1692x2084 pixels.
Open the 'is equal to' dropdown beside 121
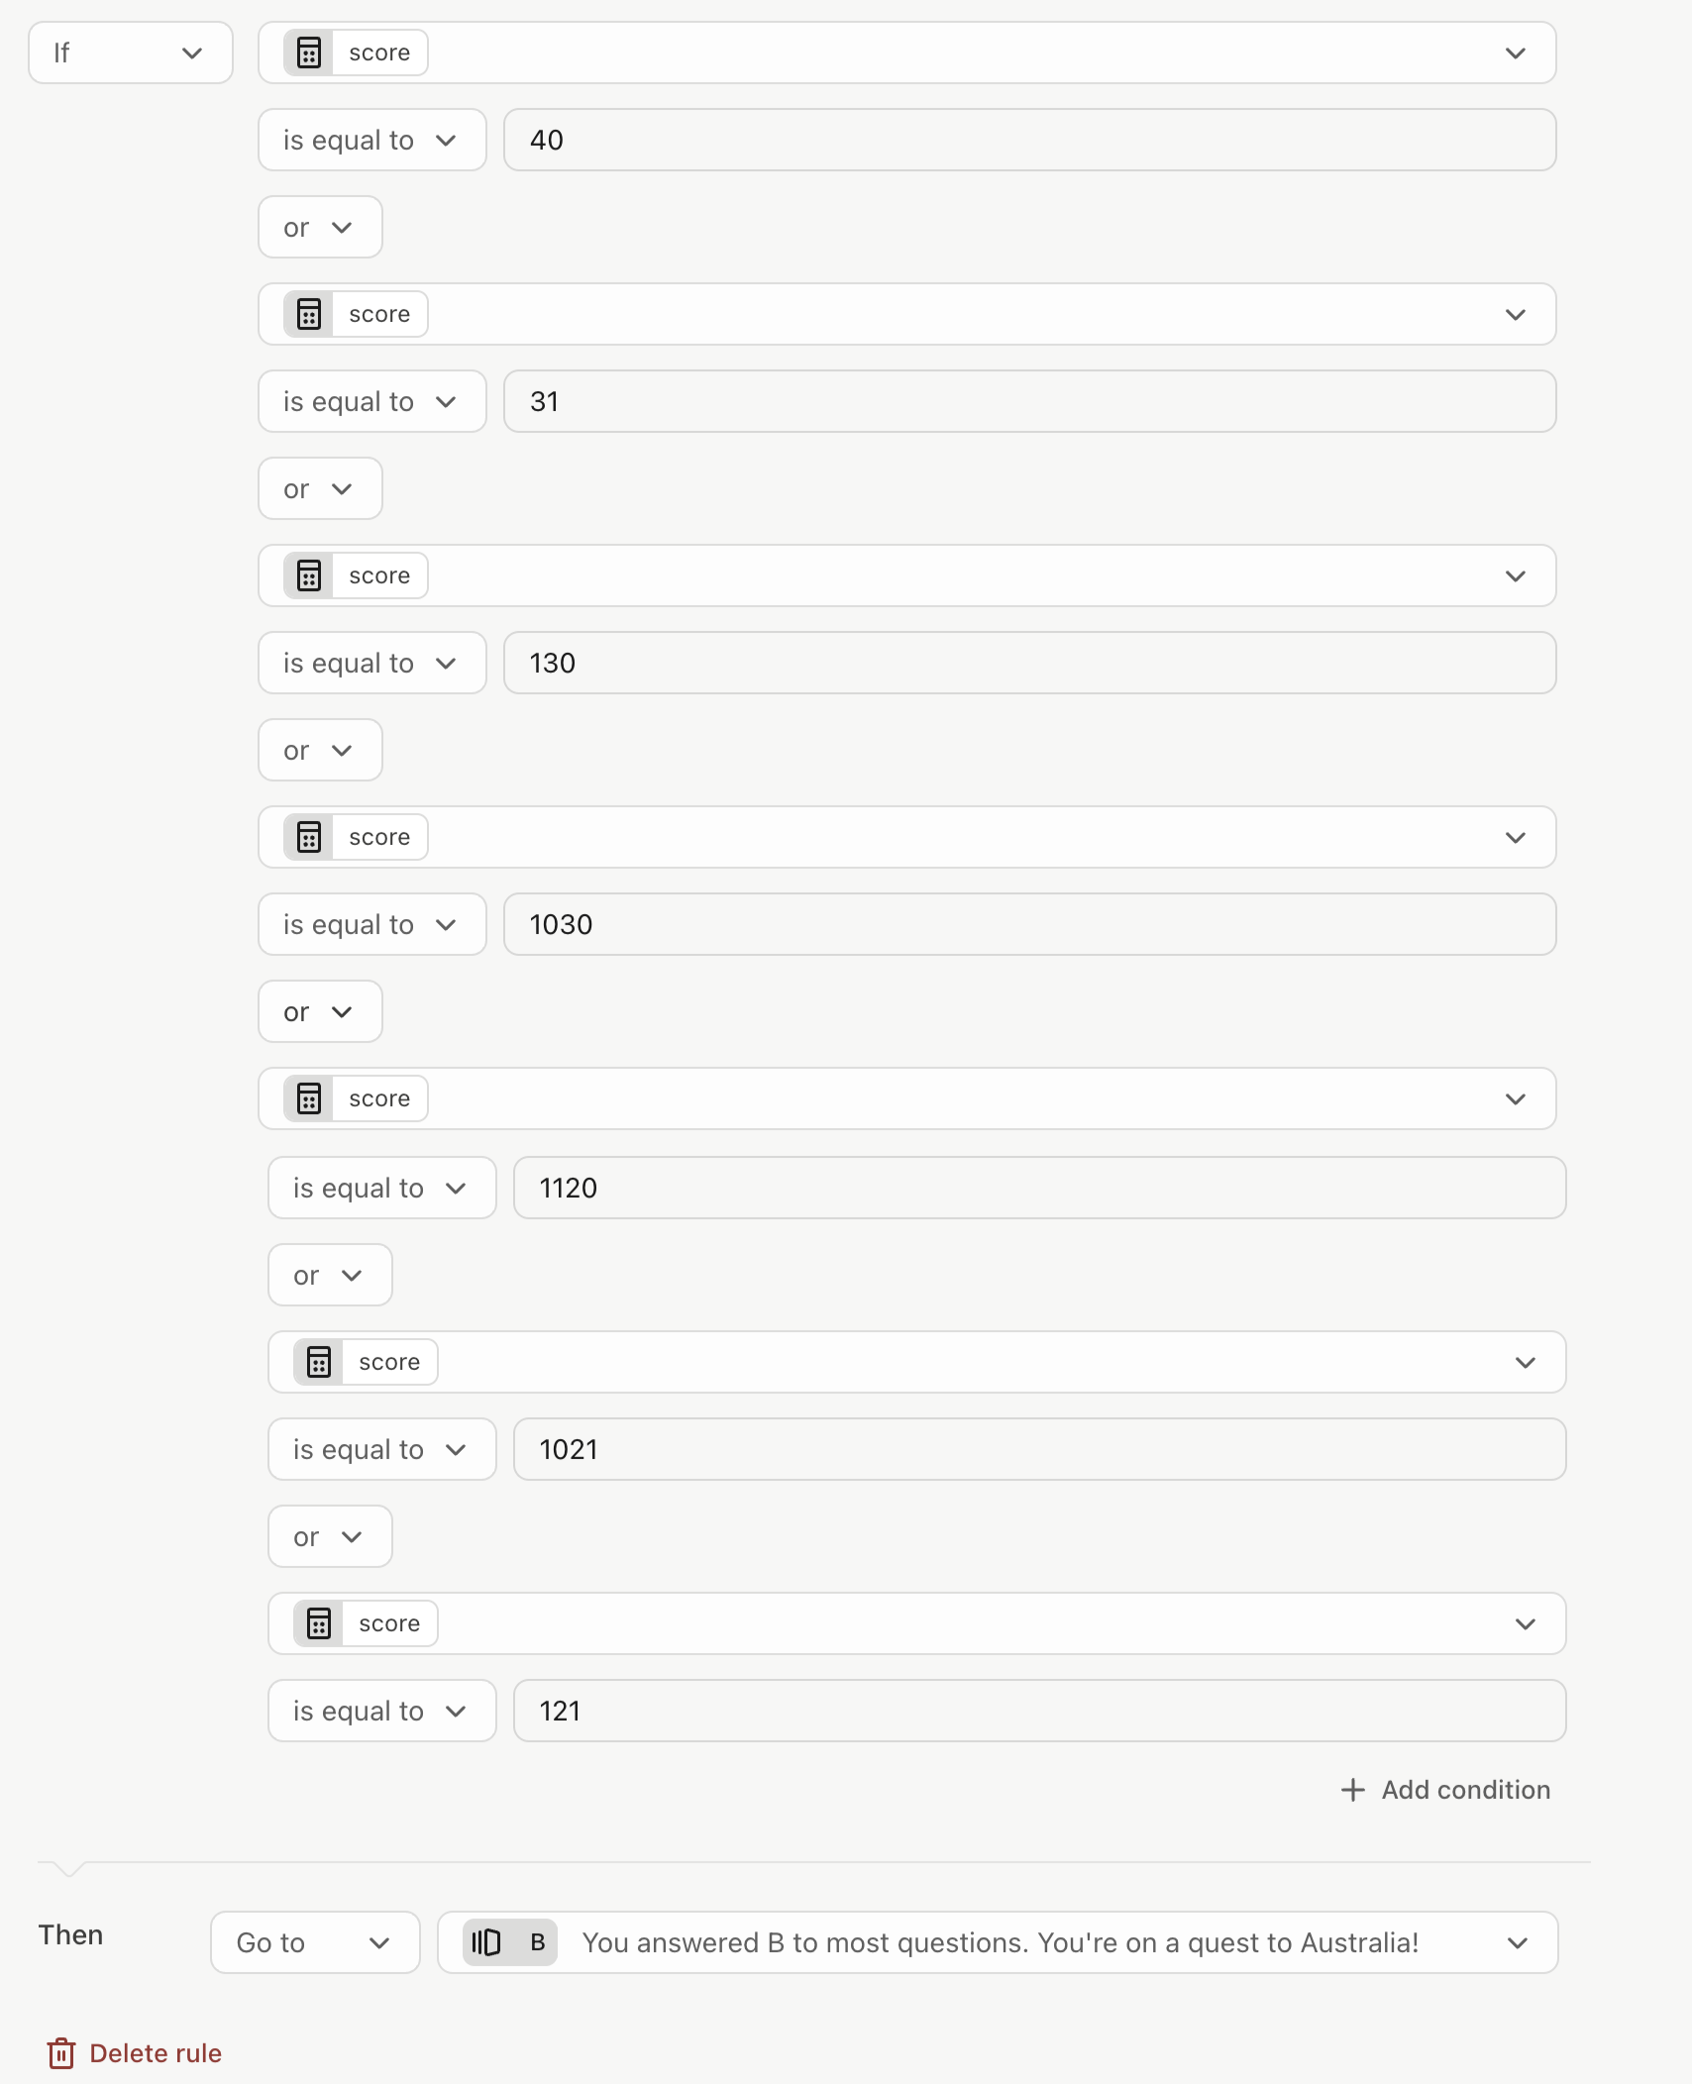point(382,1711)
